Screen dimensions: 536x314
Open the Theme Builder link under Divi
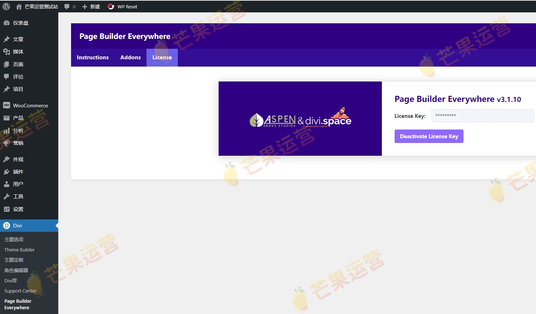coord(19,250)
